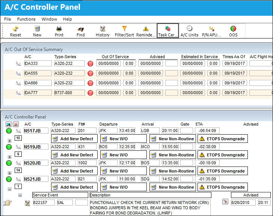Open the File menu
This screenshot has height=216, width=273.
(x=8, y=19)
